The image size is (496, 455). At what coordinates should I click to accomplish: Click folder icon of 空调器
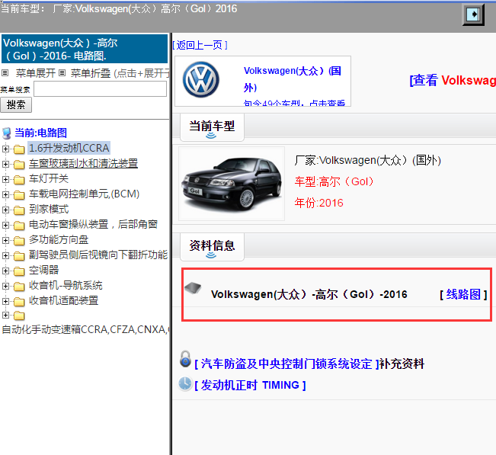(x=19, y=271)
